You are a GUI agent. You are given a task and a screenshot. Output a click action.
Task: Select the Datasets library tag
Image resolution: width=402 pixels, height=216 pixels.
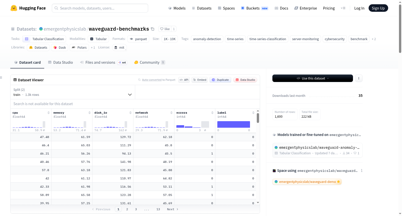click(x=38, y=47)
